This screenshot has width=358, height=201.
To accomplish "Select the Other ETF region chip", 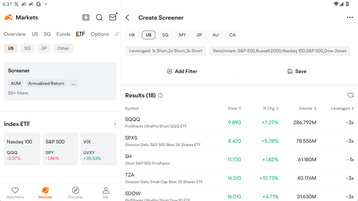I will click(x=63, y=48).
